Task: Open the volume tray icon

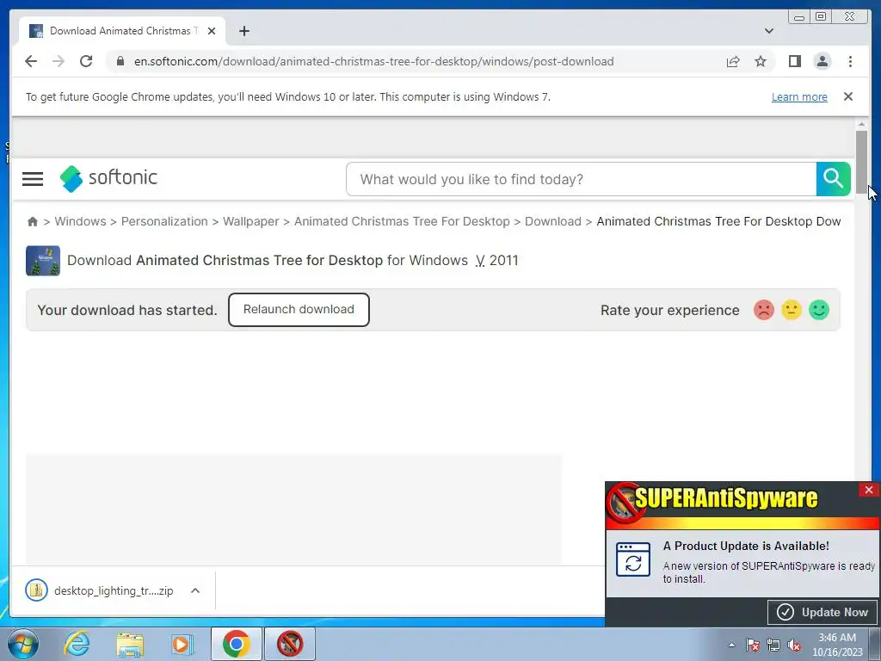Action: coord(794,646)
